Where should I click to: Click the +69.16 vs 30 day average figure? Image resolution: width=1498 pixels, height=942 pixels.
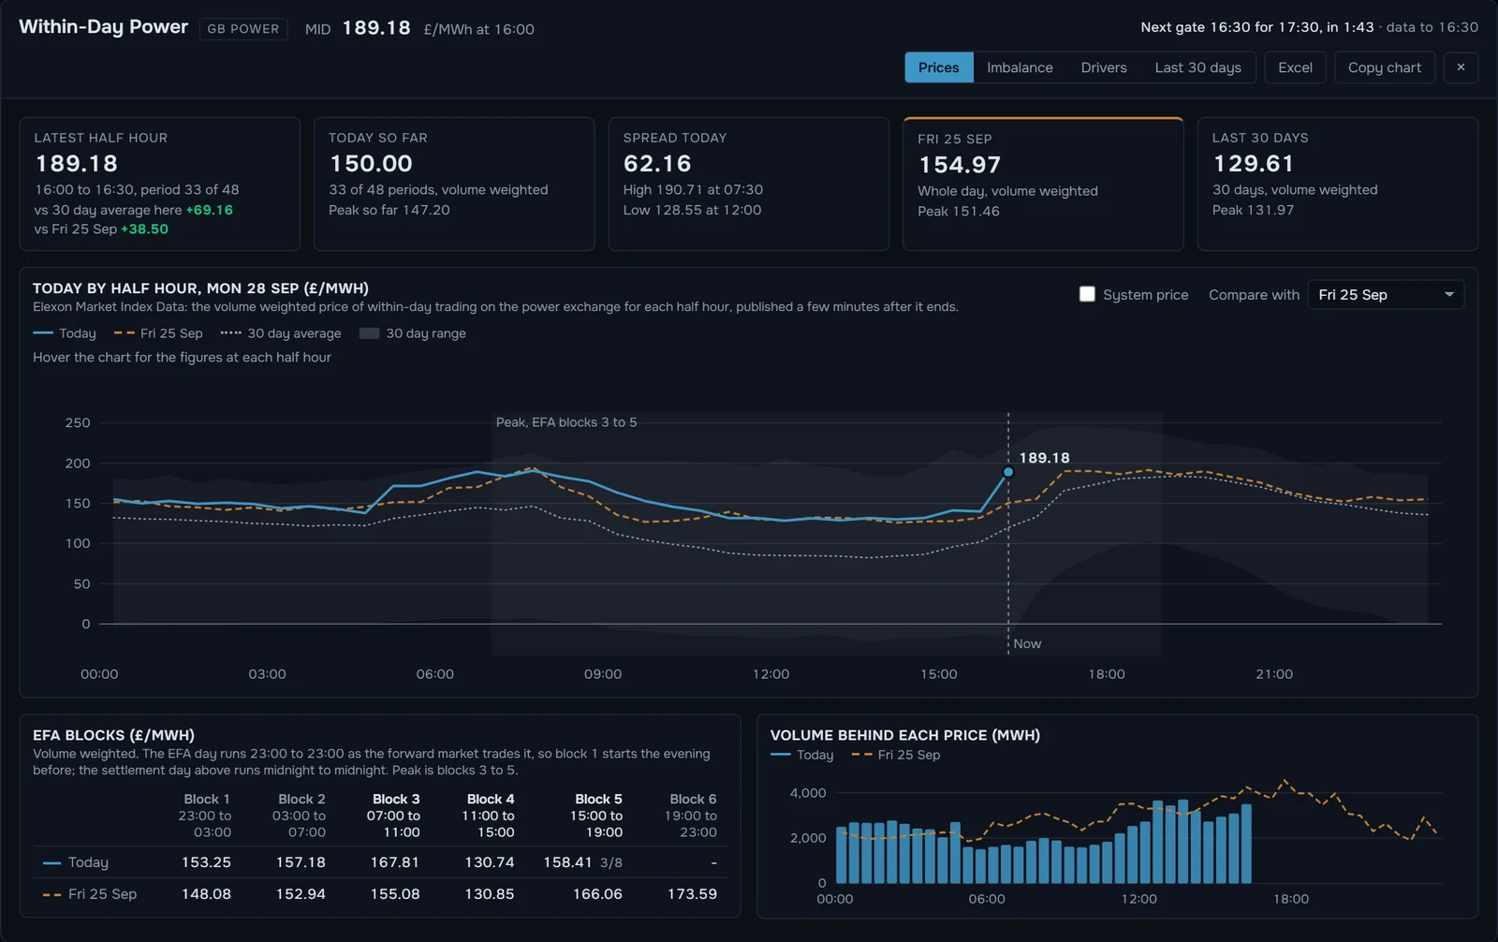point(210,210)
